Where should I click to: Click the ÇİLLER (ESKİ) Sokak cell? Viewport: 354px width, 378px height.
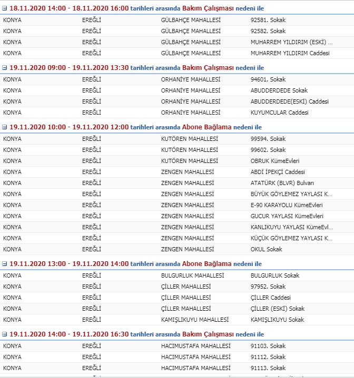[x=278, y=309]
